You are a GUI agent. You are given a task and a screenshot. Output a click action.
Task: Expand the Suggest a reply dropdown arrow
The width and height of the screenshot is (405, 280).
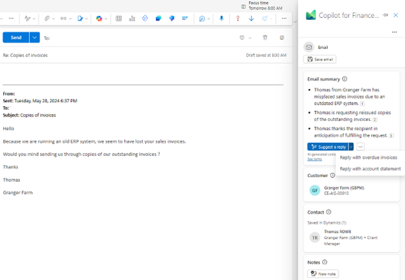[x=351, y=147]
